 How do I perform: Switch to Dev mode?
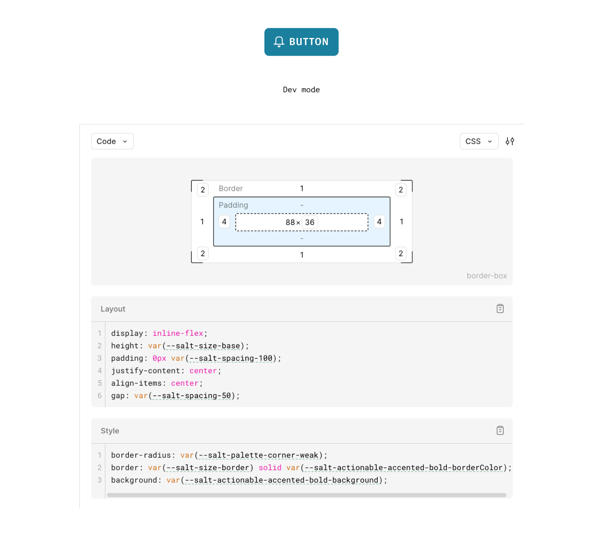(301, 89)
